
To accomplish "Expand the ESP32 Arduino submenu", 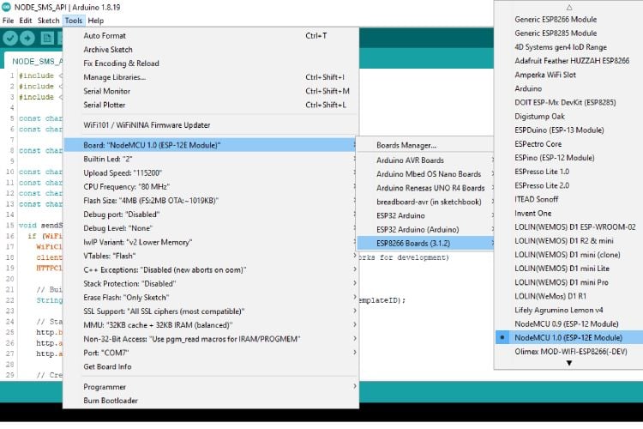I will 425,215.
